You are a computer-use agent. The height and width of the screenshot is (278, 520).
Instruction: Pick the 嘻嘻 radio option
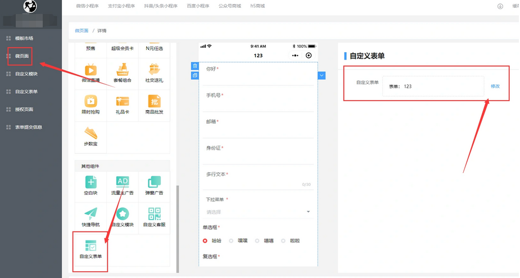(x=257, y=240)
